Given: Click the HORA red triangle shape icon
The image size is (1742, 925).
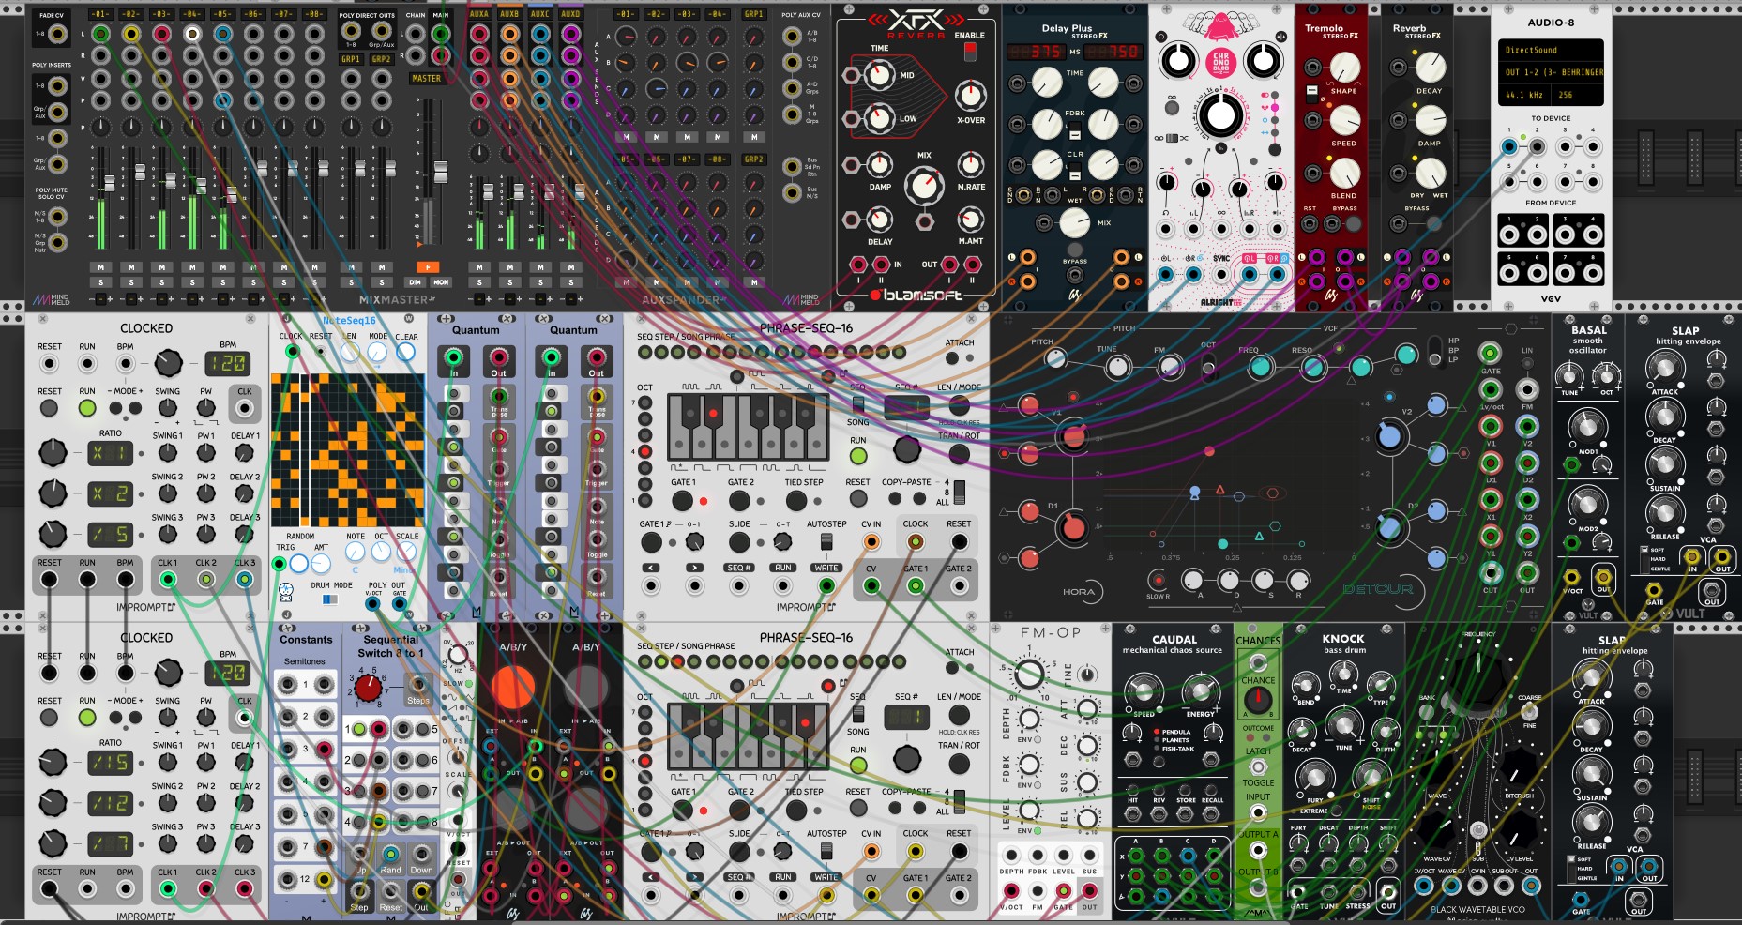Looking at the screenshot, I should point(1220,490).
